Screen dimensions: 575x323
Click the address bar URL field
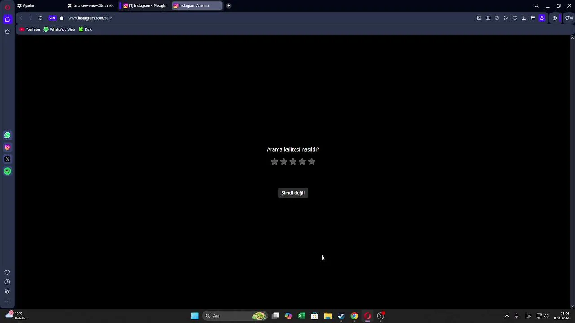point(270,18)
